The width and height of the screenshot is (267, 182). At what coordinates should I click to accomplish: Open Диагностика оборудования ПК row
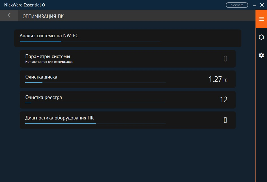(x=128, y=120)
